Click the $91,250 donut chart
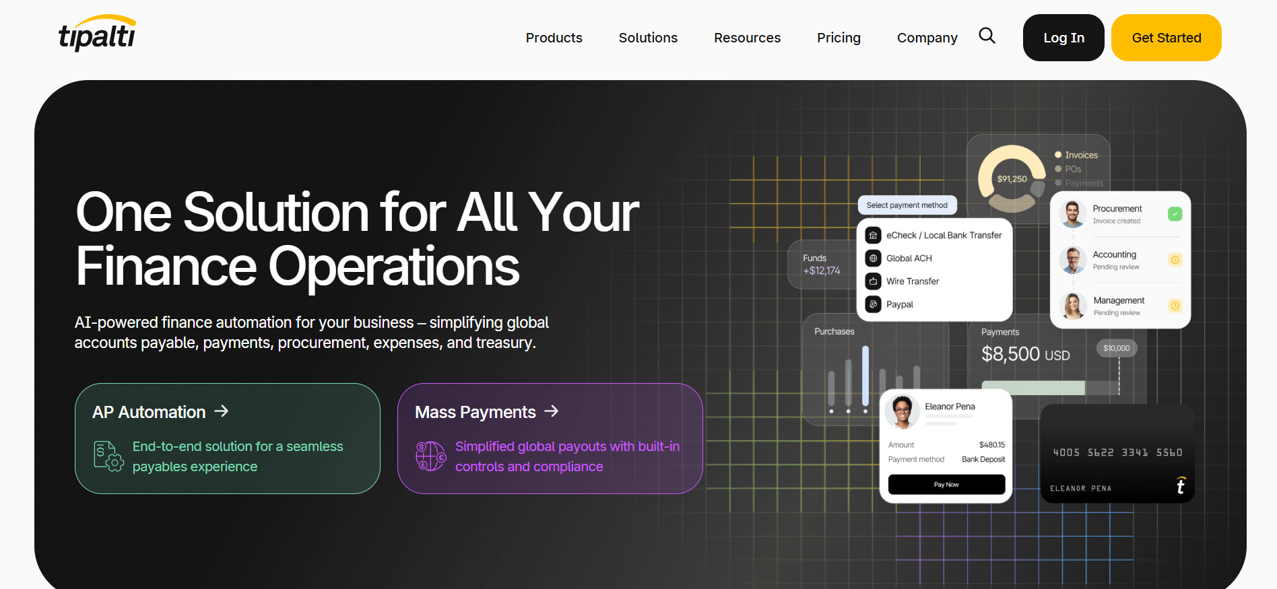The height and width of the screenshot is (589, 1277). tap(1012, 179)
